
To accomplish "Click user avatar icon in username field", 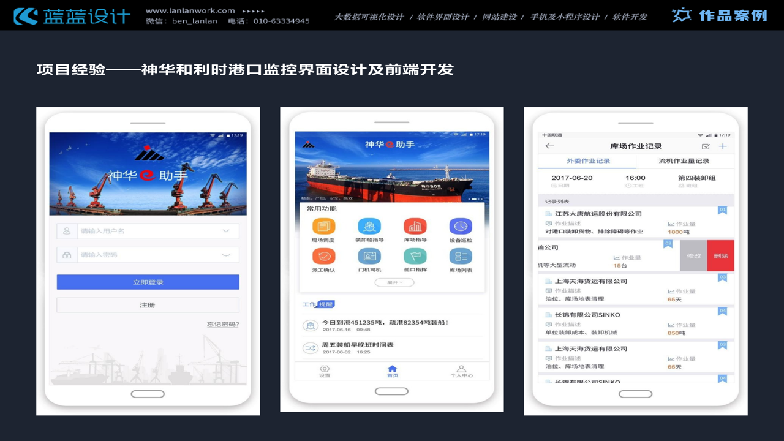I will click(66, 231).
